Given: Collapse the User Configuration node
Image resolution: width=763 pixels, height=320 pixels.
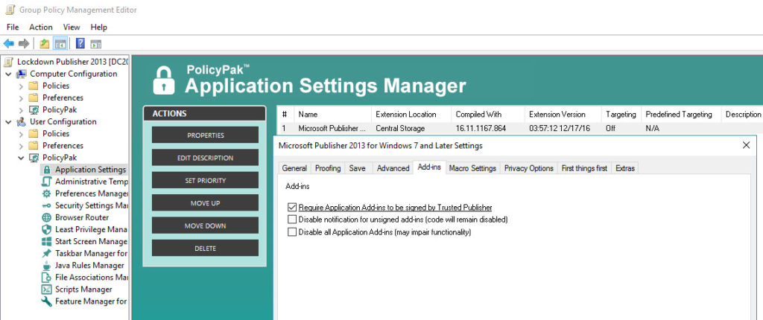Looking at the screenshot, I should click(9, 121).
